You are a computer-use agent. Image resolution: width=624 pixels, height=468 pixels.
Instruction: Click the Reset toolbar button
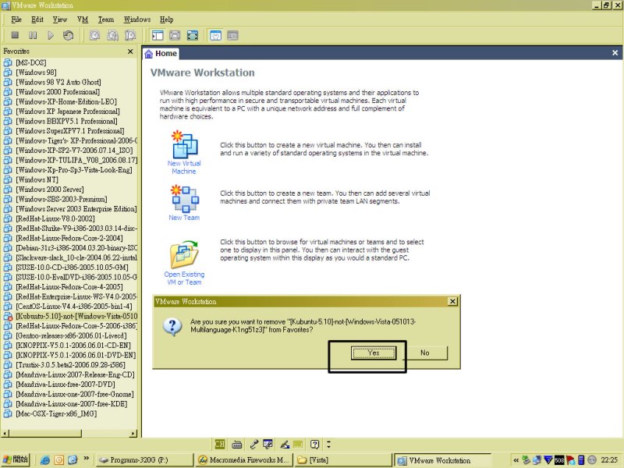click(x=68, y=35)
